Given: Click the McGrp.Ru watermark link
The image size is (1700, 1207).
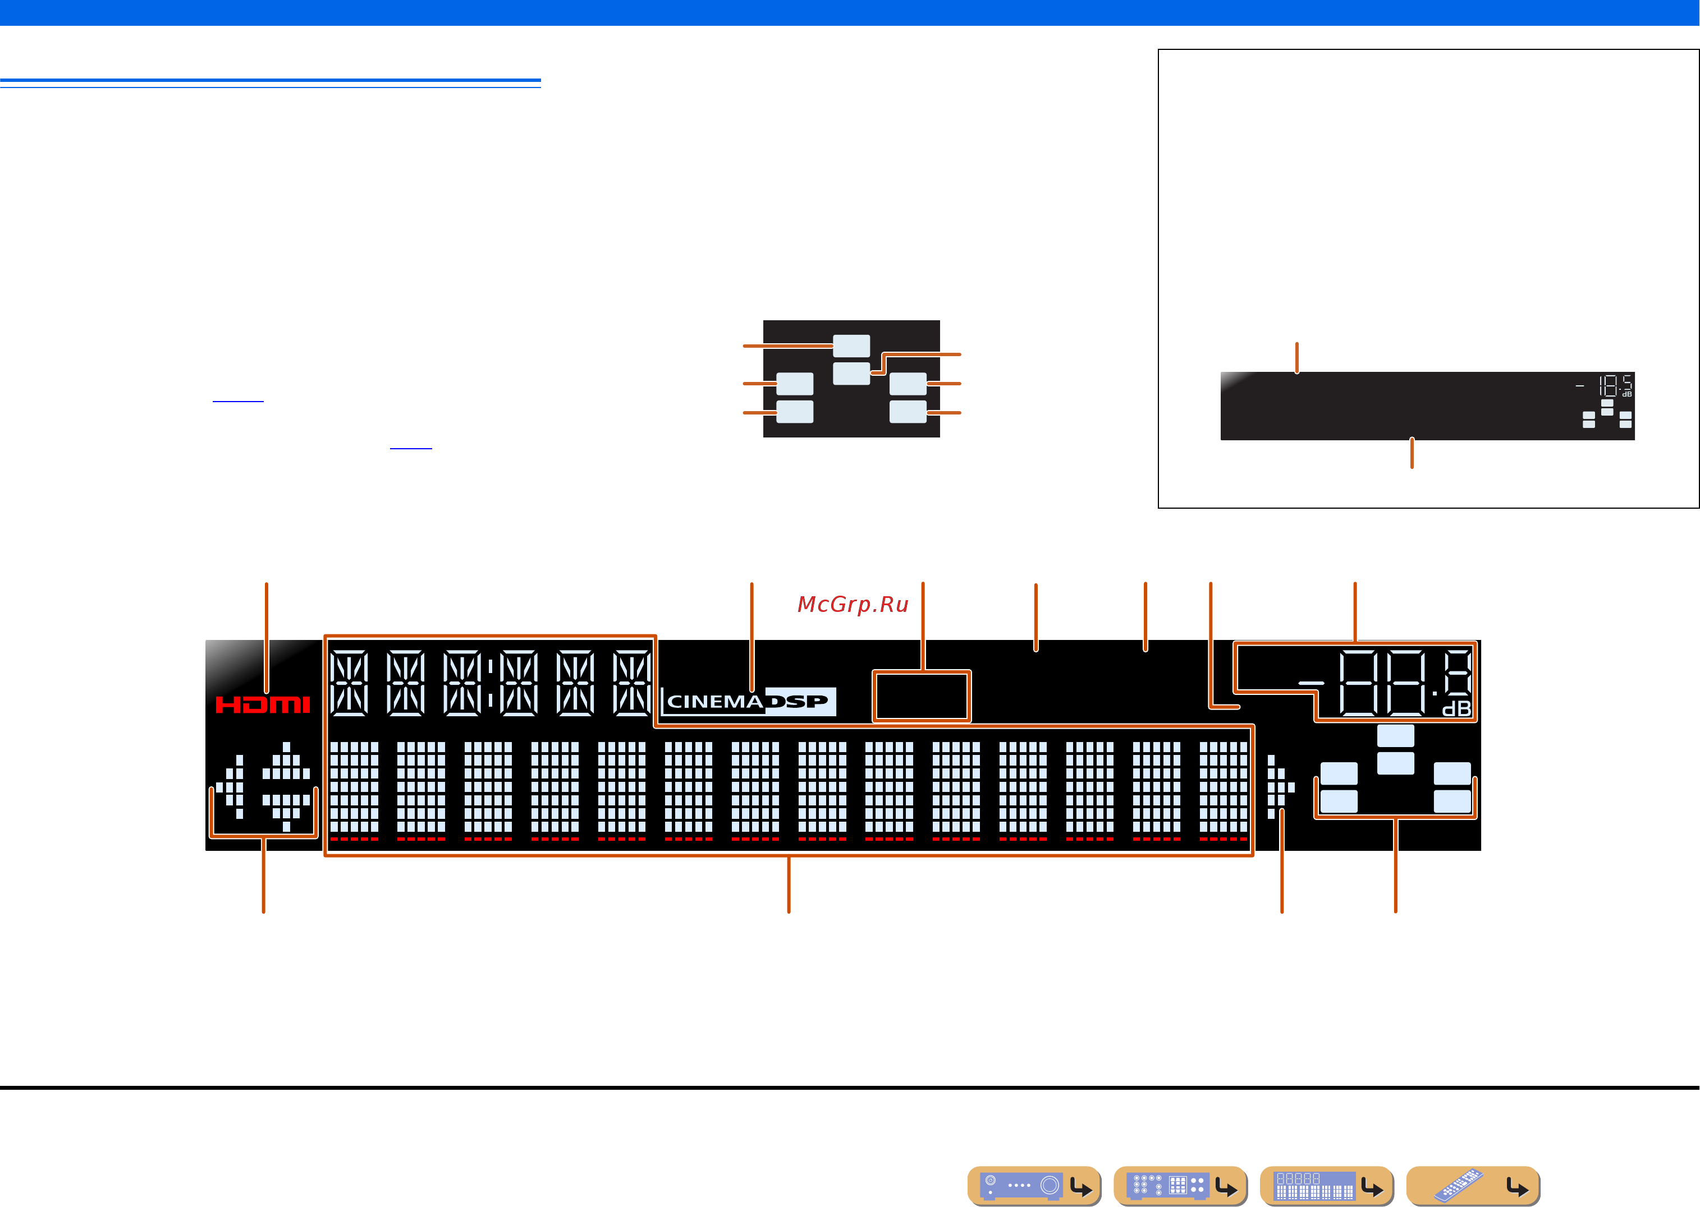Looking at the screenshot, I should coord(853,604).
